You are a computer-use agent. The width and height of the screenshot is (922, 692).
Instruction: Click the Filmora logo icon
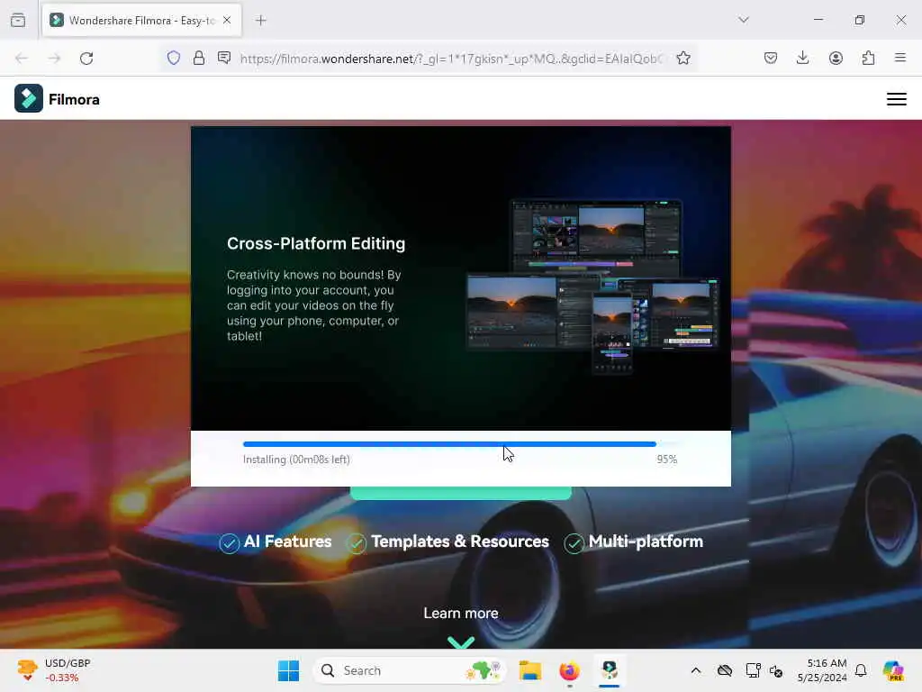click(x=28, y=98)
